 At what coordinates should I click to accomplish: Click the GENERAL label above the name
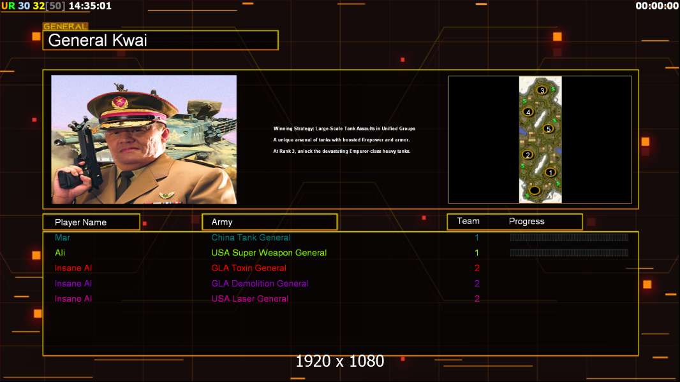(66, 26)
